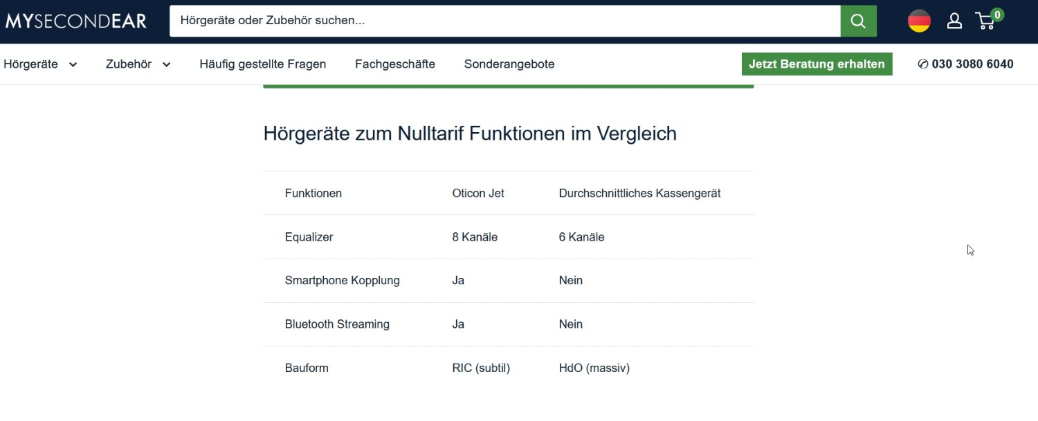
Task: Click the Funktionen im Vergleich heading
Action: pos(470,133)
